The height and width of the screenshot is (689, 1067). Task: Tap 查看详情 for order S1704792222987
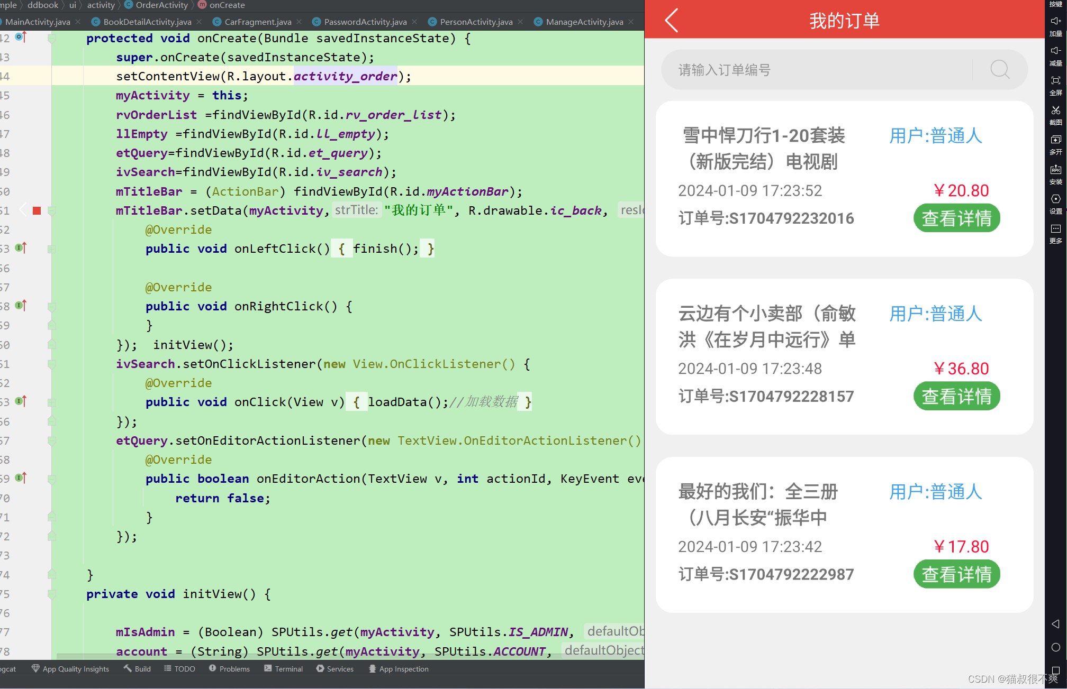956,574
